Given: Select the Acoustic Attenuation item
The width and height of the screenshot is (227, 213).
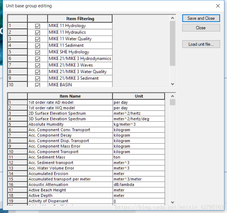Looking at the screenshot, I should 70,185.
